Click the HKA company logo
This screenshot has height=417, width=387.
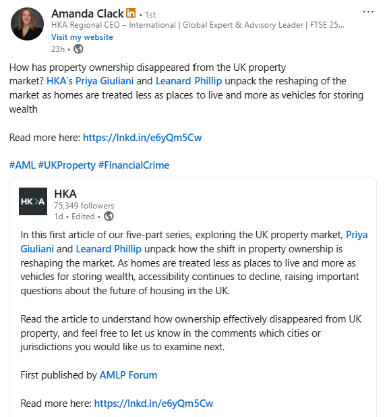[33, 201]
